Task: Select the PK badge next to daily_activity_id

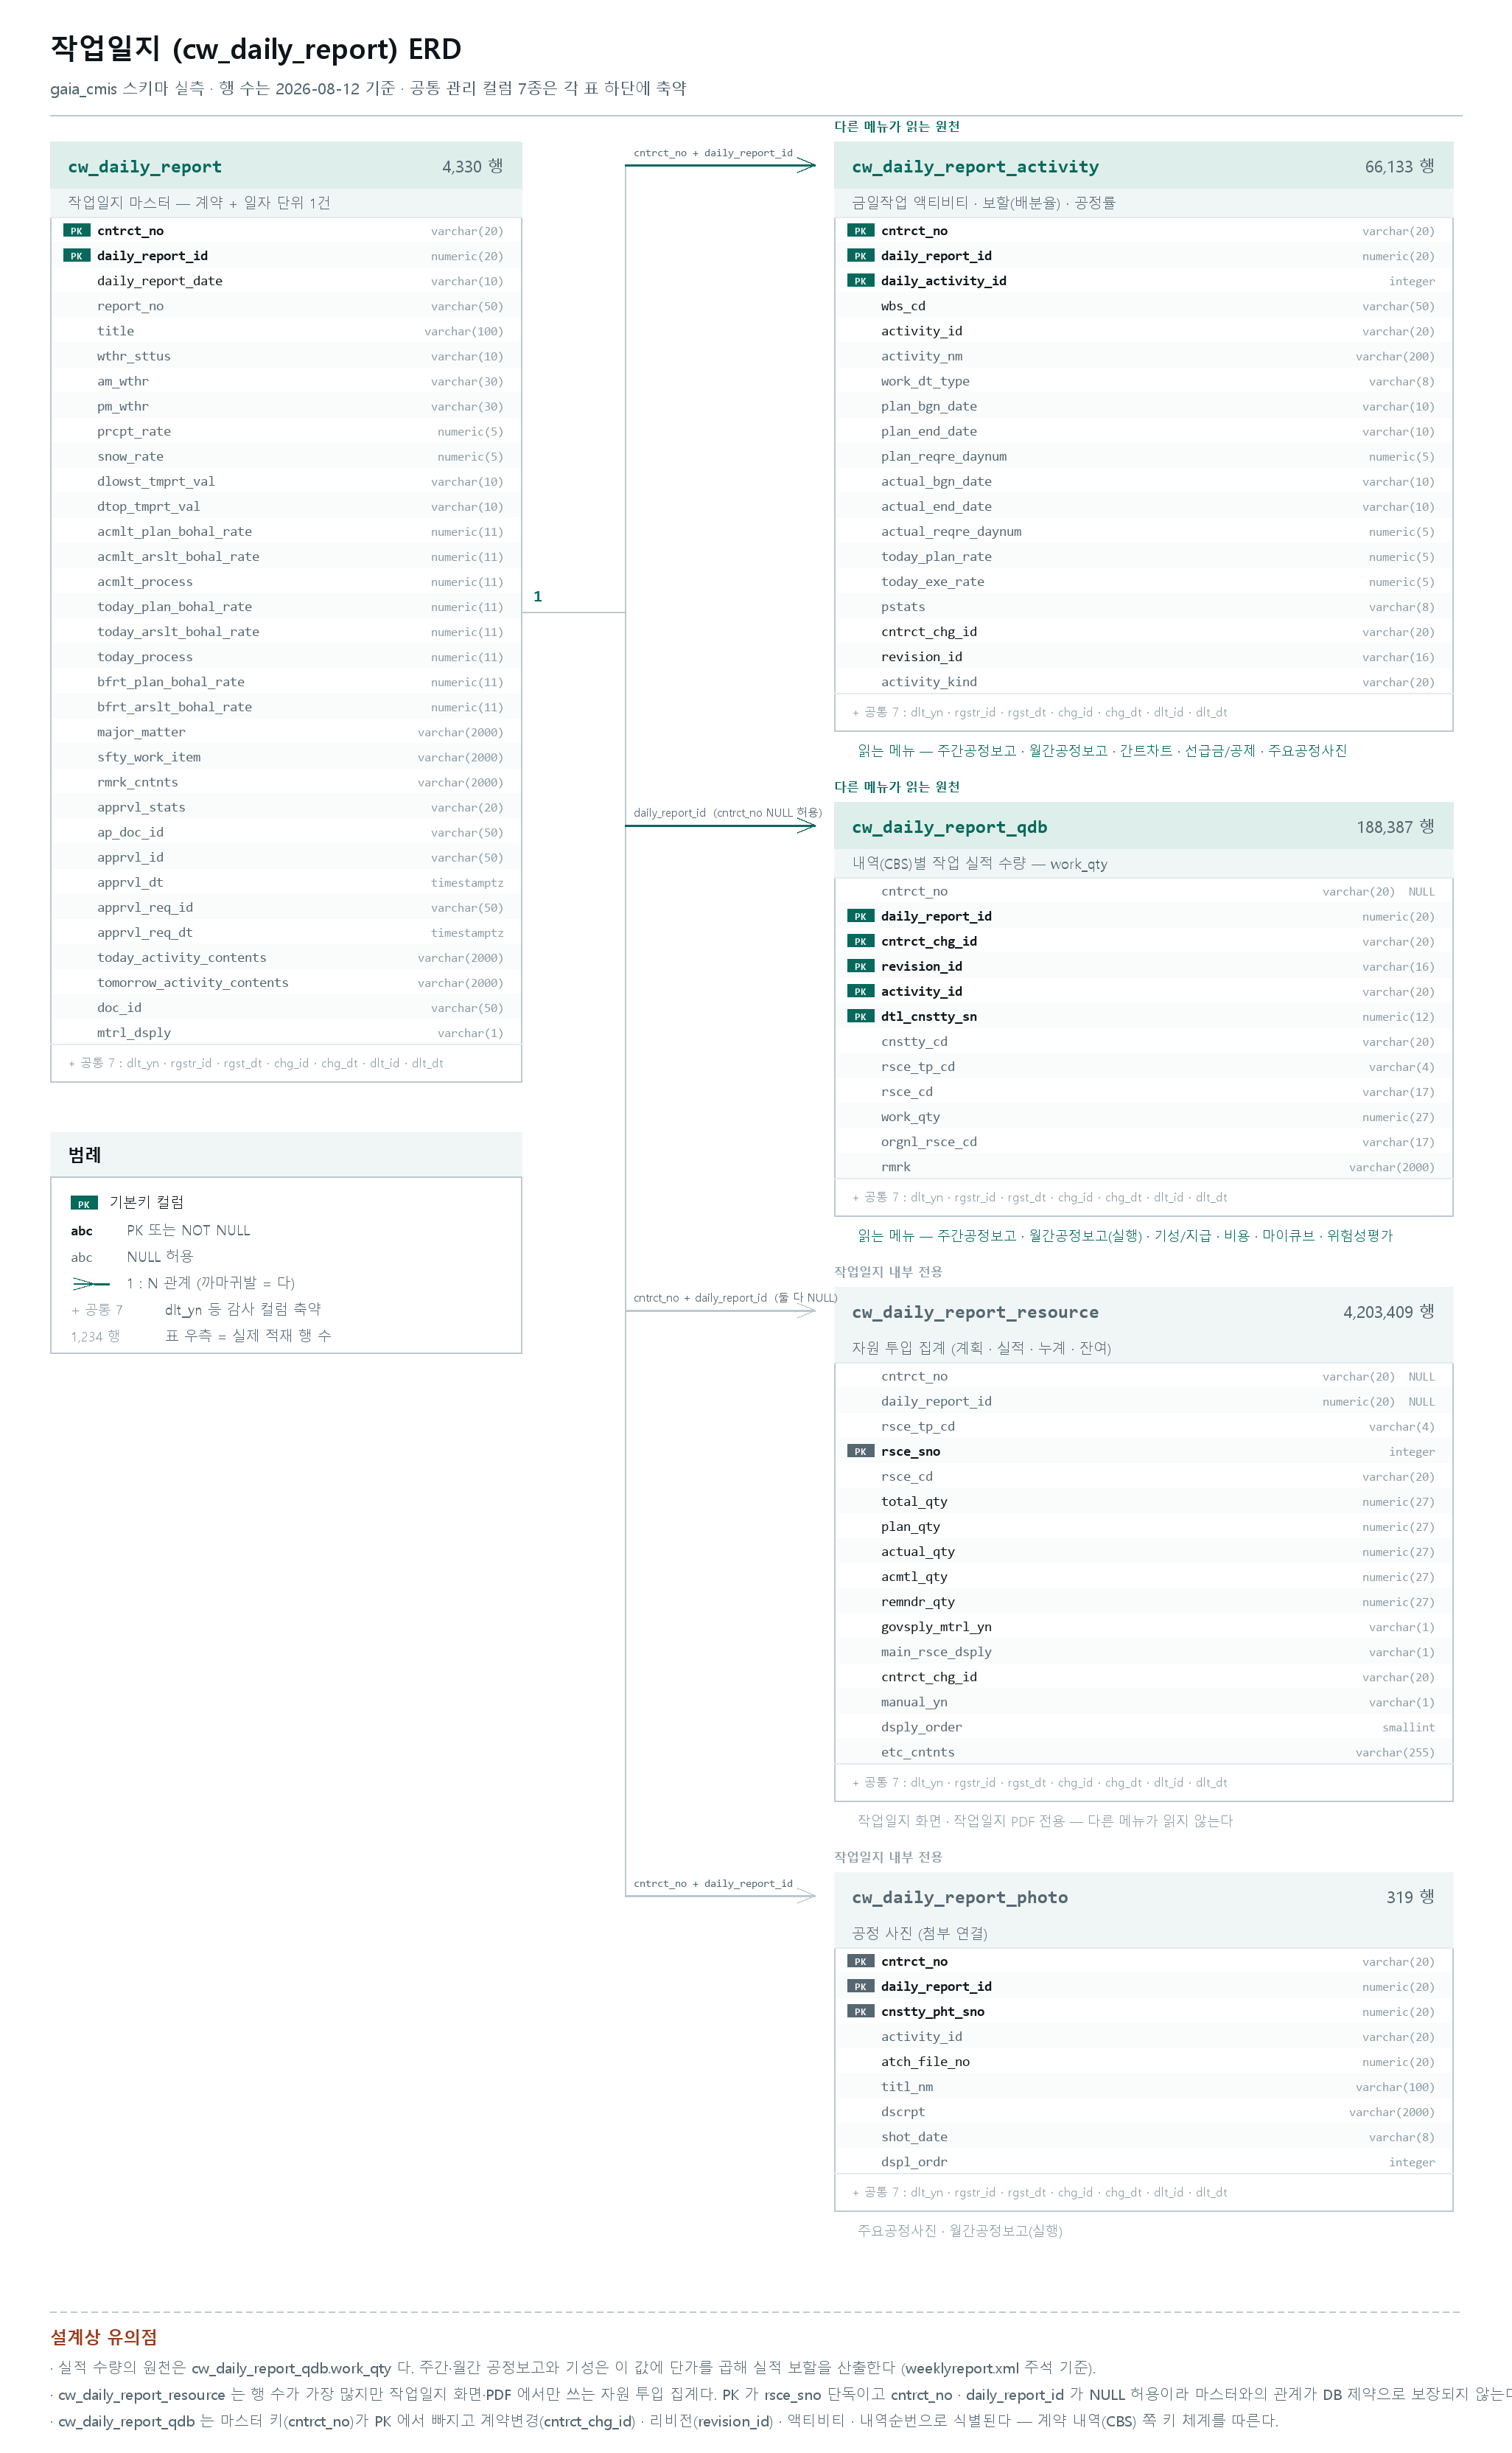Action: tap(860, 281)
